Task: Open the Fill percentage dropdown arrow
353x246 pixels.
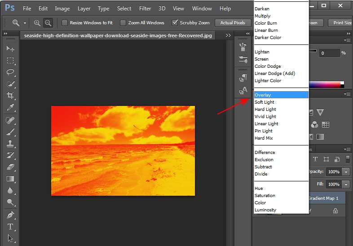Action: point(346,184)
